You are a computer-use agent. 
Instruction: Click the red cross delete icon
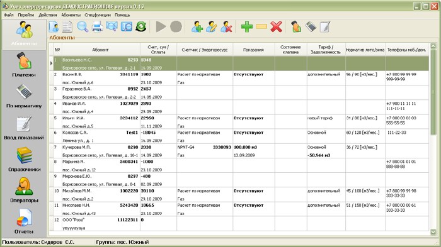click(276, 27)
